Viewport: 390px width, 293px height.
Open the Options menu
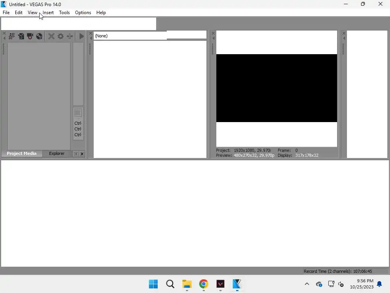point(83,13)
